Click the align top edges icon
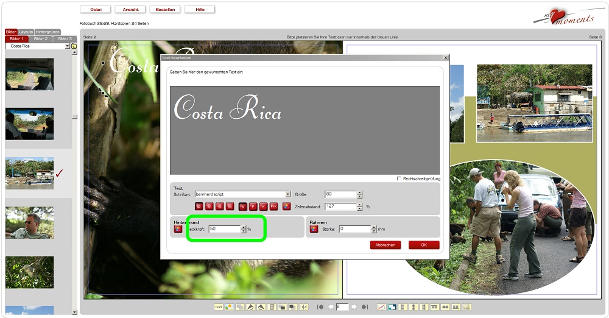 click(434, 307)
